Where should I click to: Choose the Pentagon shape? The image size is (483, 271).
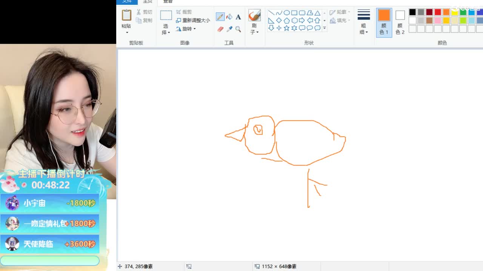(287, 20)
